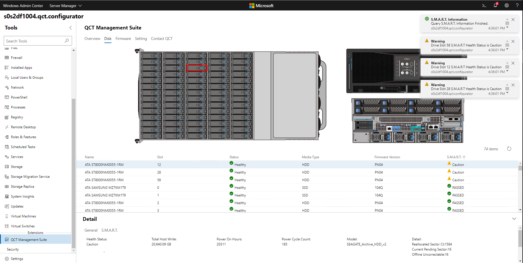Viewport: 523px width, 263px height.
Task: Open the Server Manager dropdown
Action: click(x=66, y=6)
